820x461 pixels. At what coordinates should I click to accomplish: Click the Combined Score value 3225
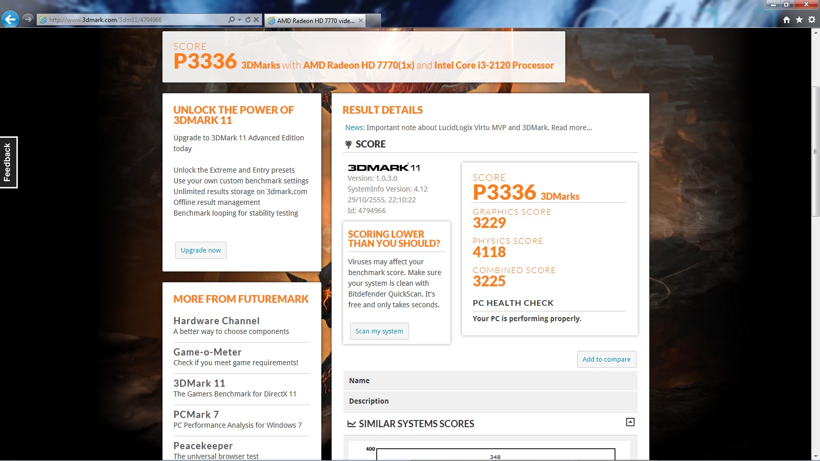489,281
